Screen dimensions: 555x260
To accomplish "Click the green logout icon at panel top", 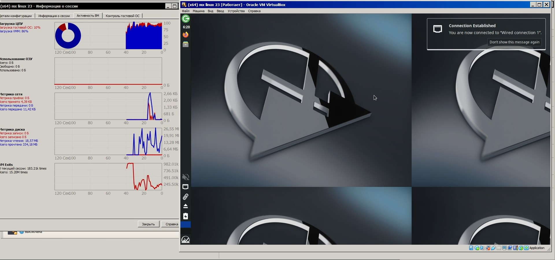I will [186, 19].
